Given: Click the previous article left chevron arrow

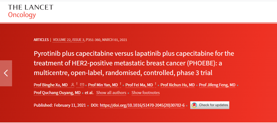Looking at the screenshot, I should pos(6,73).
